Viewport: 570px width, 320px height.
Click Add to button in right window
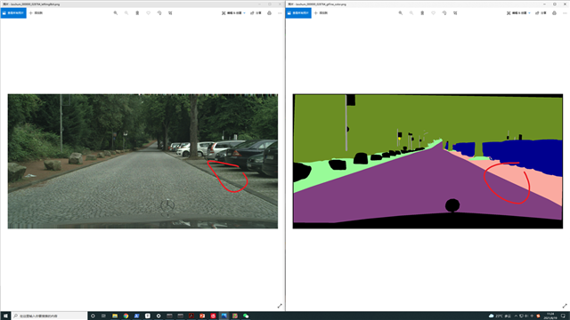[x=321, y=13]
